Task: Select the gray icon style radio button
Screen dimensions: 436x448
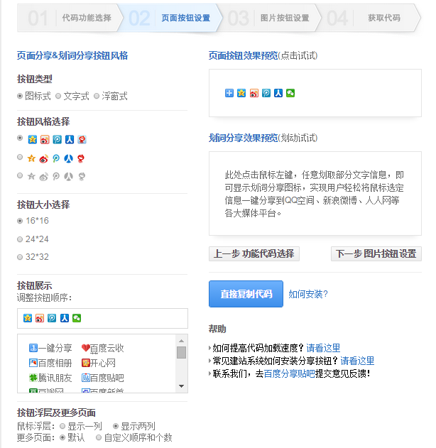Action: tap(21, 175)
